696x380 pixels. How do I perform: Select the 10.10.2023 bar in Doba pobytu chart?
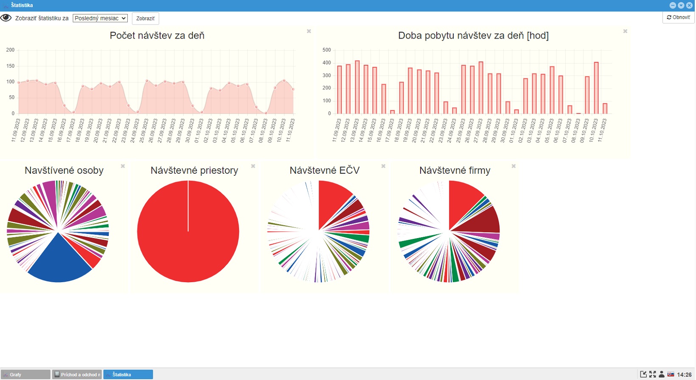point(596,88)
